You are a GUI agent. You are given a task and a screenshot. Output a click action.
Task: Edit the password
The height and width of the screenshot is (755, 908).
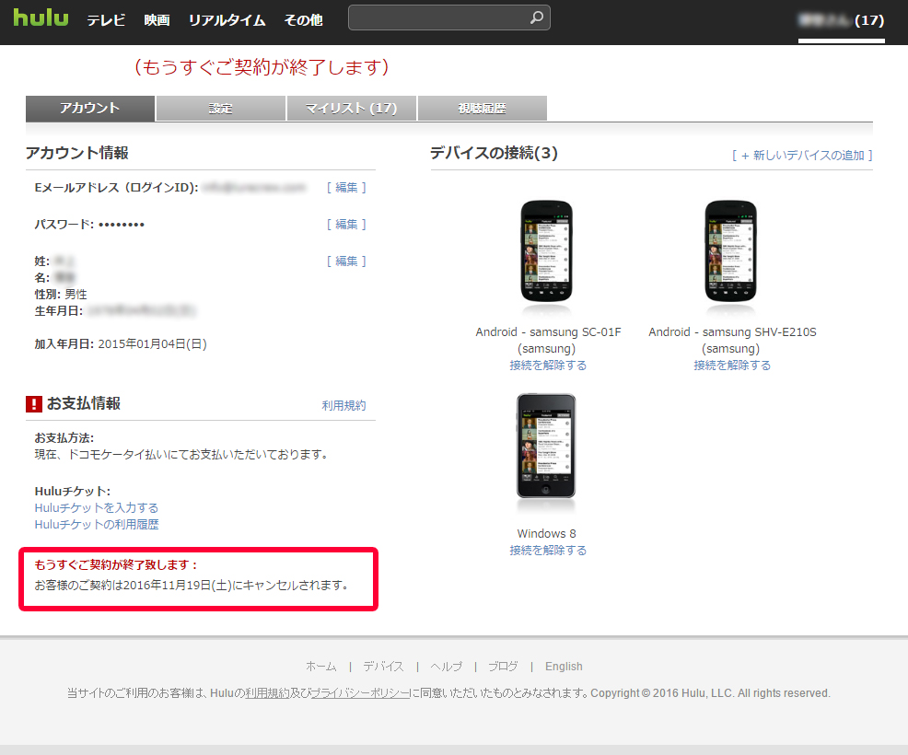[x=346, y=224]
